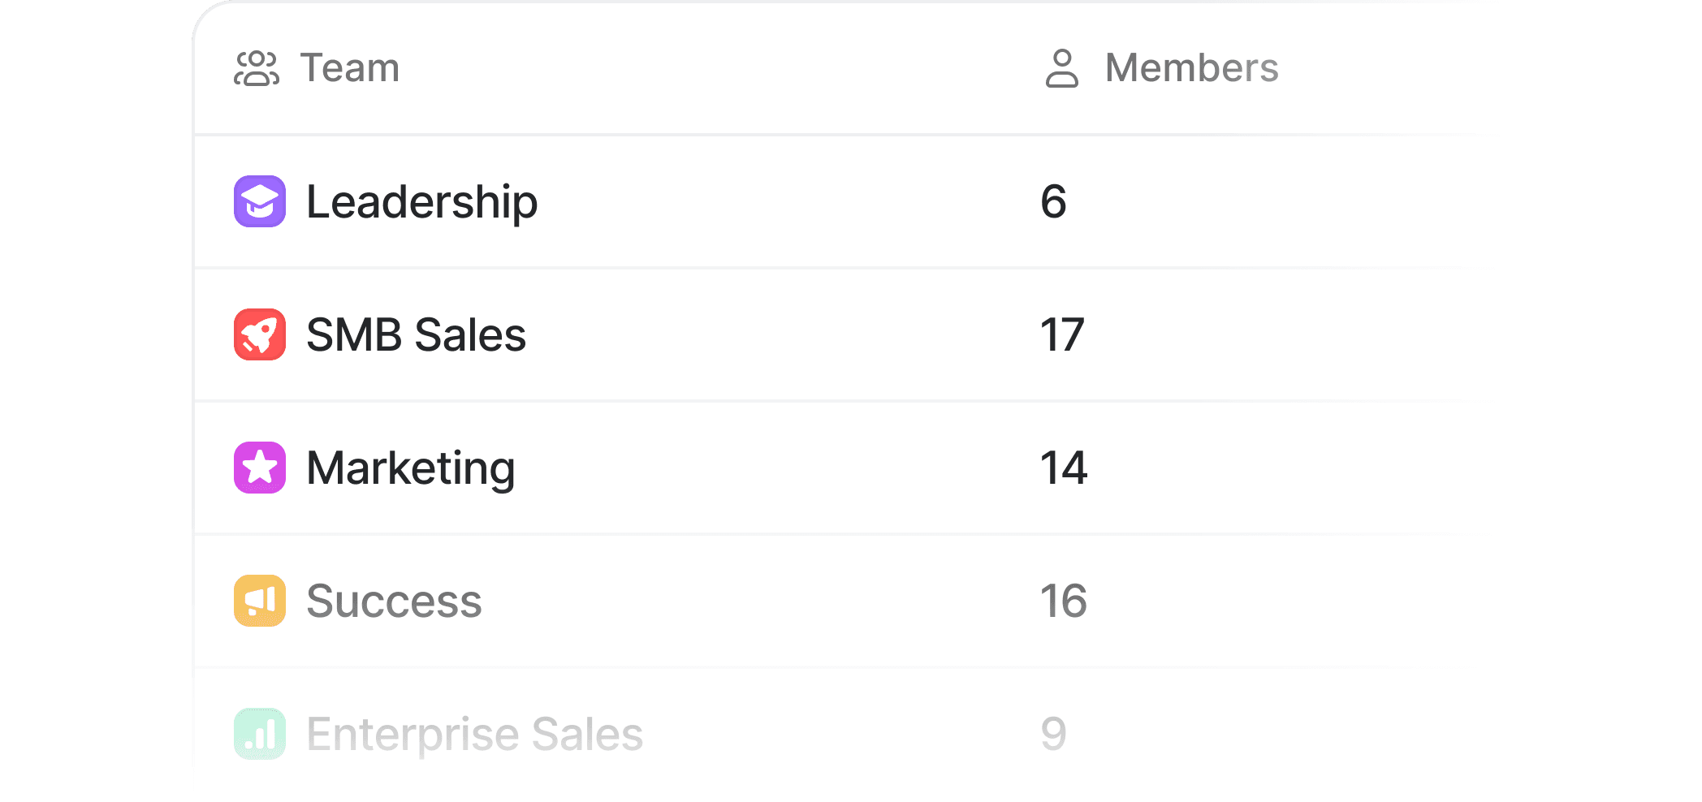The height and width of the screenshot is (802, 1702).
Task: Open the Success team row
Action: point(394,601)
